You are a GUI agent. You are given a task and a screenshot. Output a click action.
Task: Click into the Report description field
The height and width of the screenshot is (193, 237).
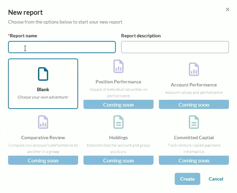click(175, 47)
